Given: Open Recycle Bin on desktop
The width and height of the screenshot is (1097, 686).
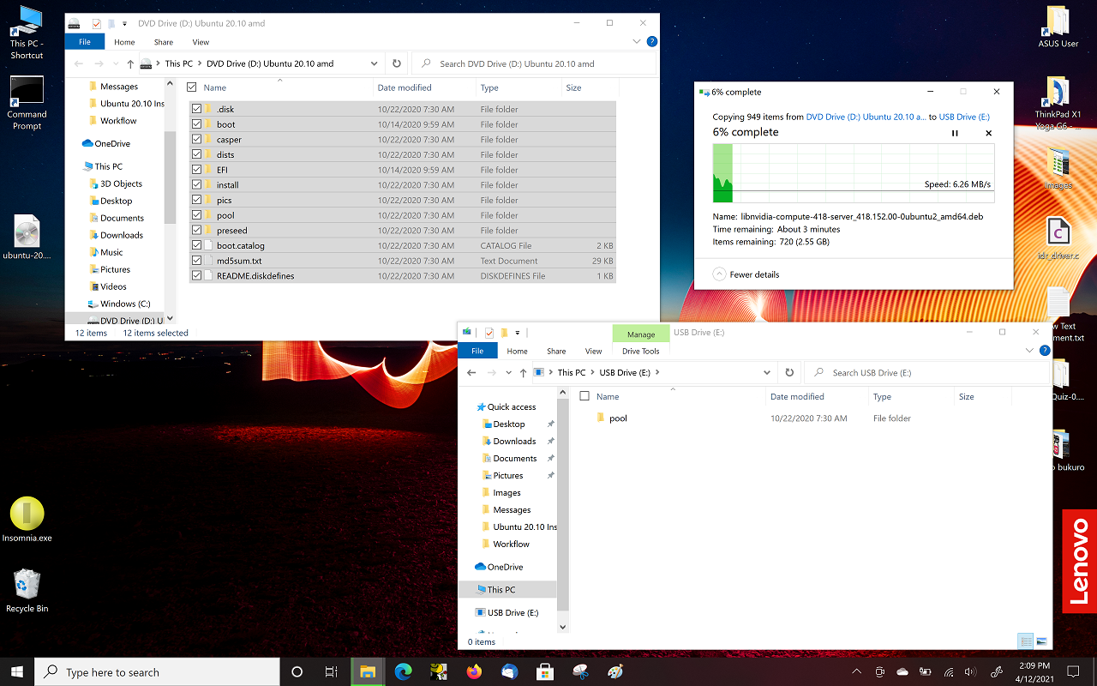Looking at the screenshot, I should pos(27,591).
